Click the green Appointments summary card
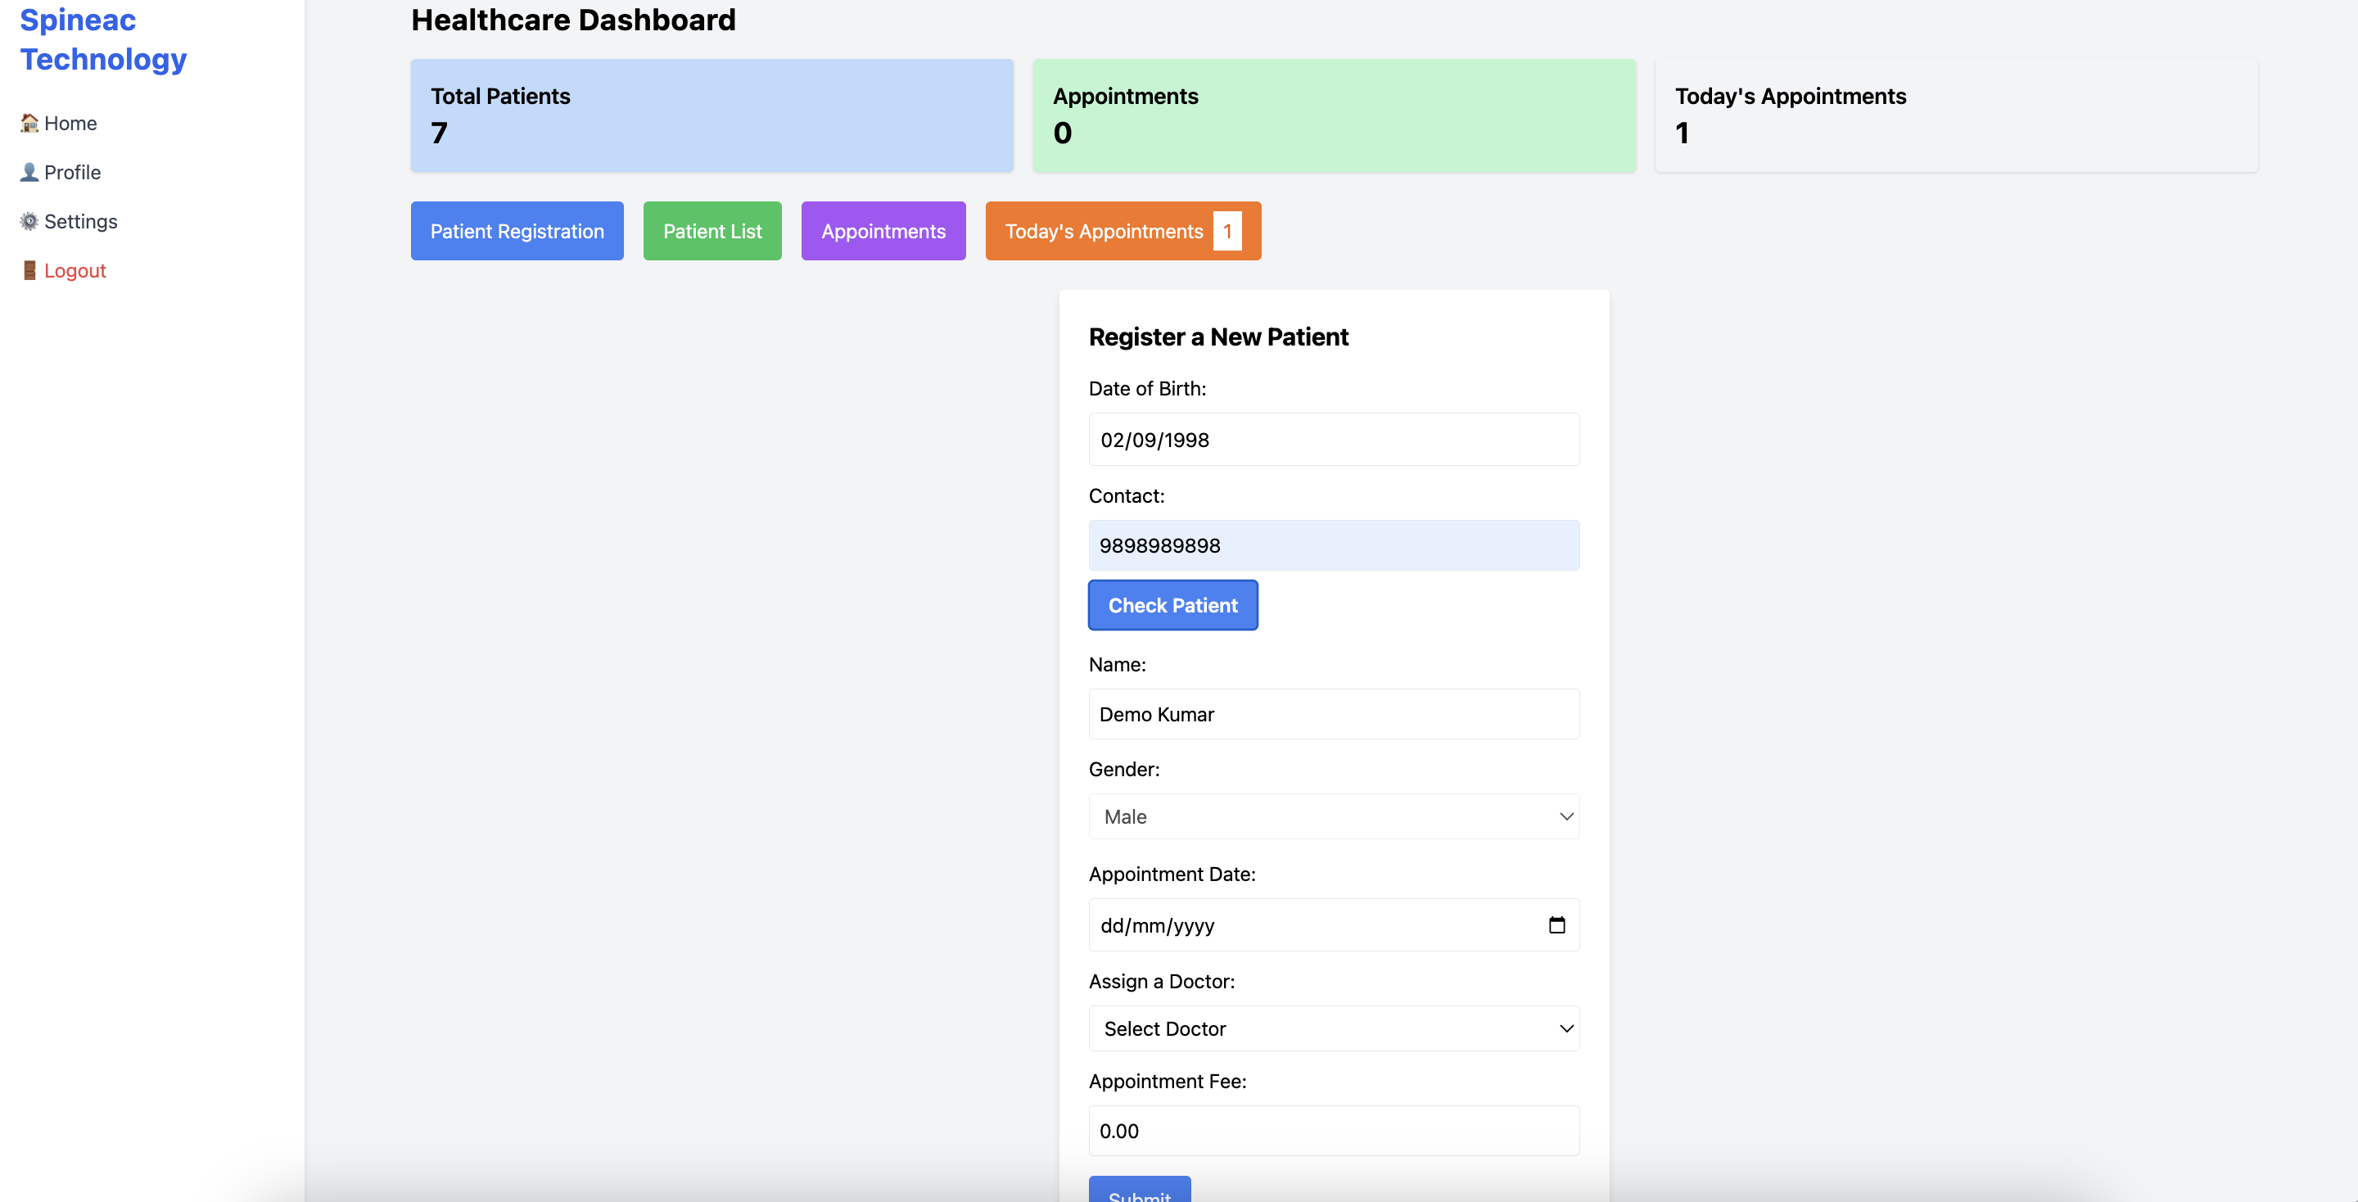 point(1334,115)
